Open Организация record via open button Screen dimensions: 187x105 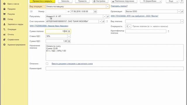pyautogui.click(x=182, y=12)
